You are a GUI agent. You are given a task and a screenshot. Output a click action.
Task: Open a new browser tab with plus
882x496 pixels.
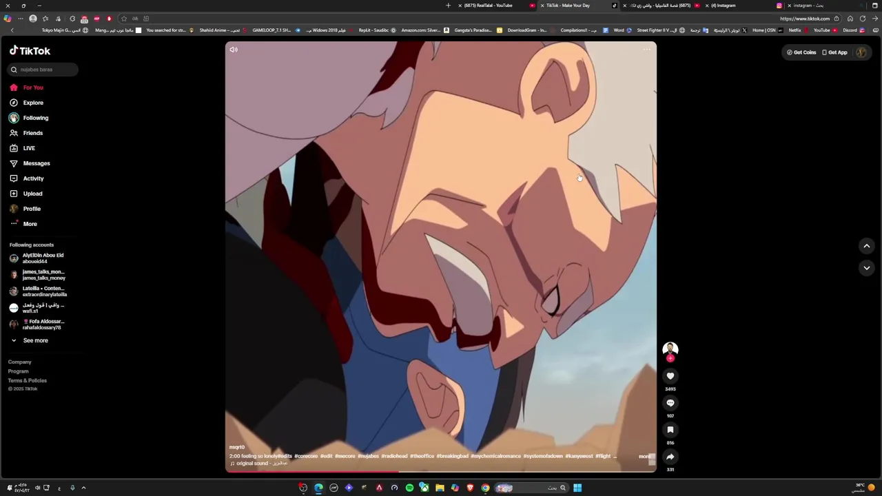click(448, 6)
